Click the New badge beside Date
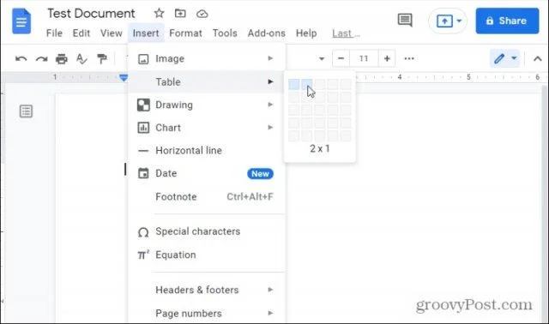549x324 pixels. click(260, 174)
